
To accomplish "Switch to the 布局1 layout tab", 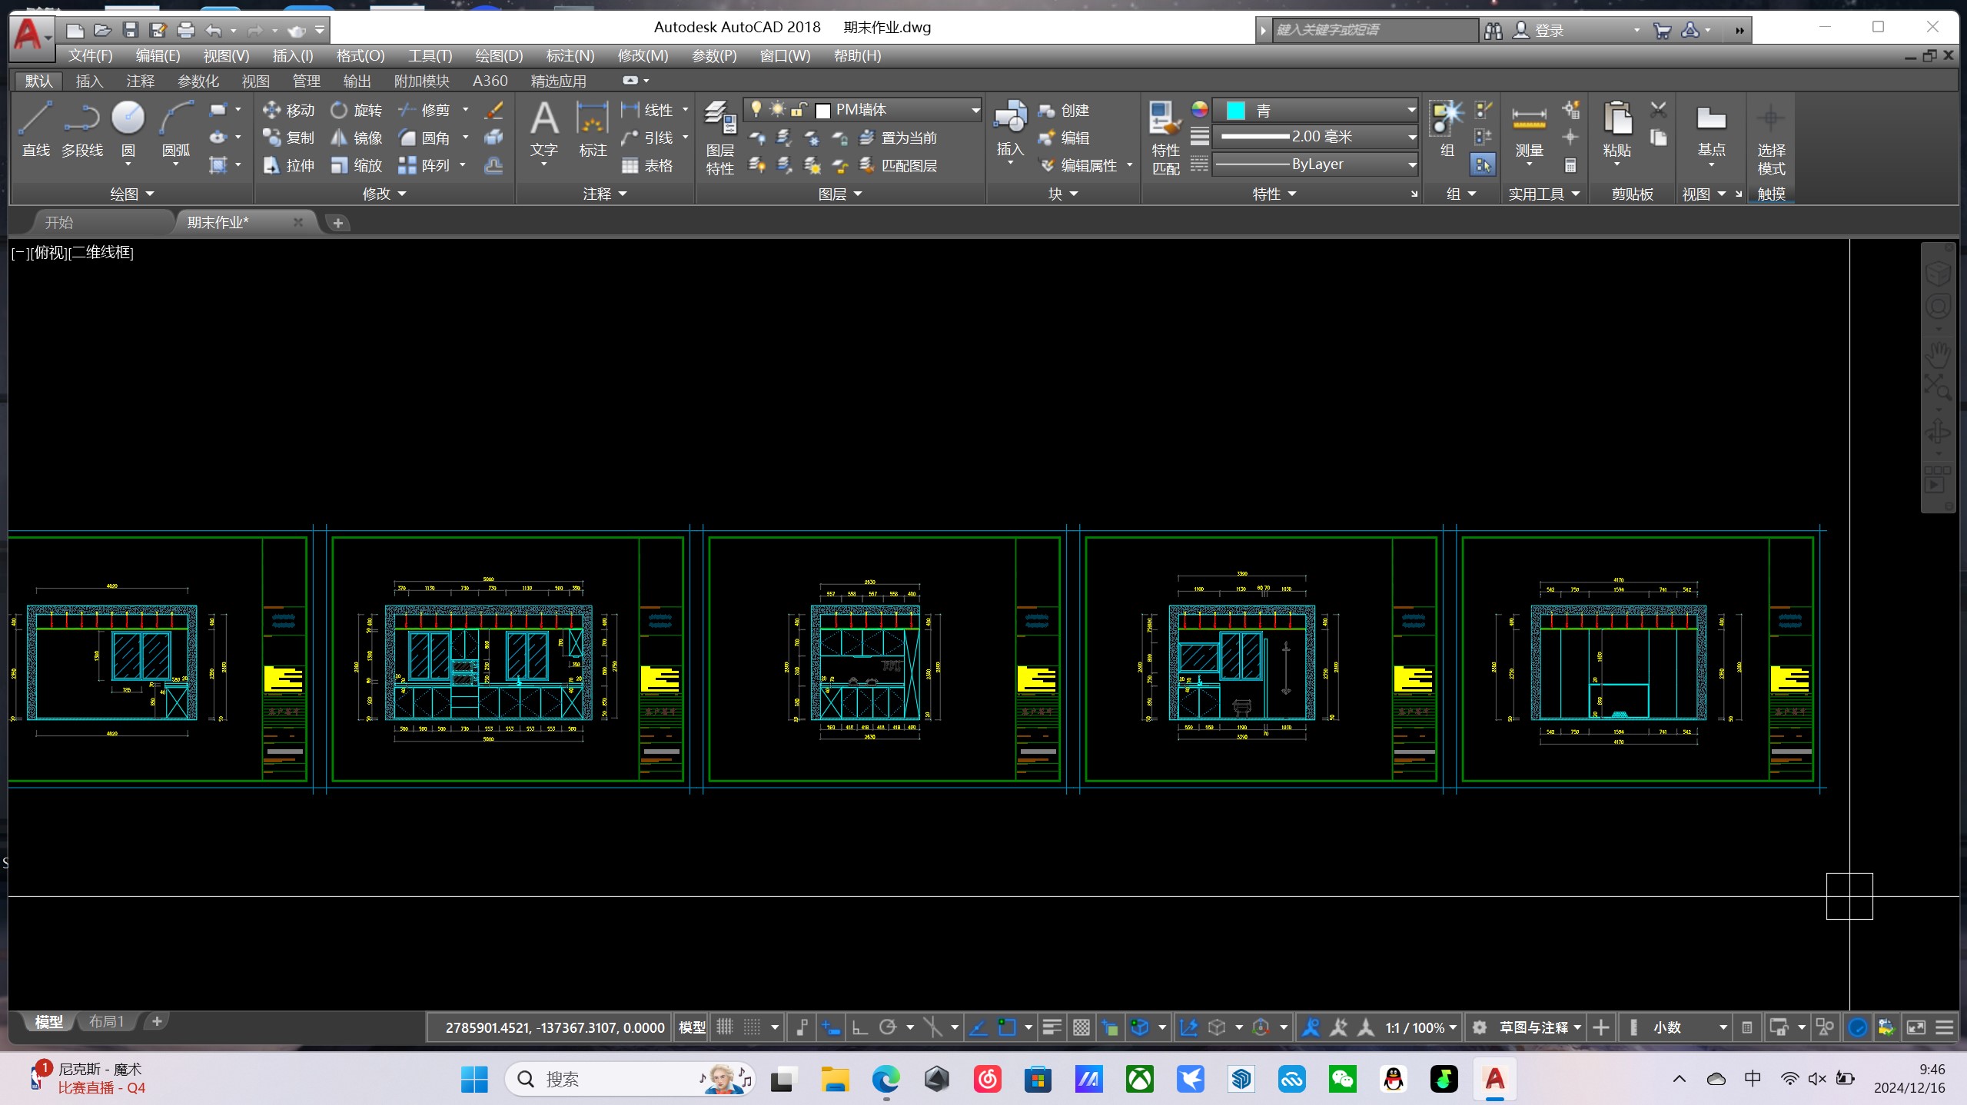I will [x=106, y=1021].
